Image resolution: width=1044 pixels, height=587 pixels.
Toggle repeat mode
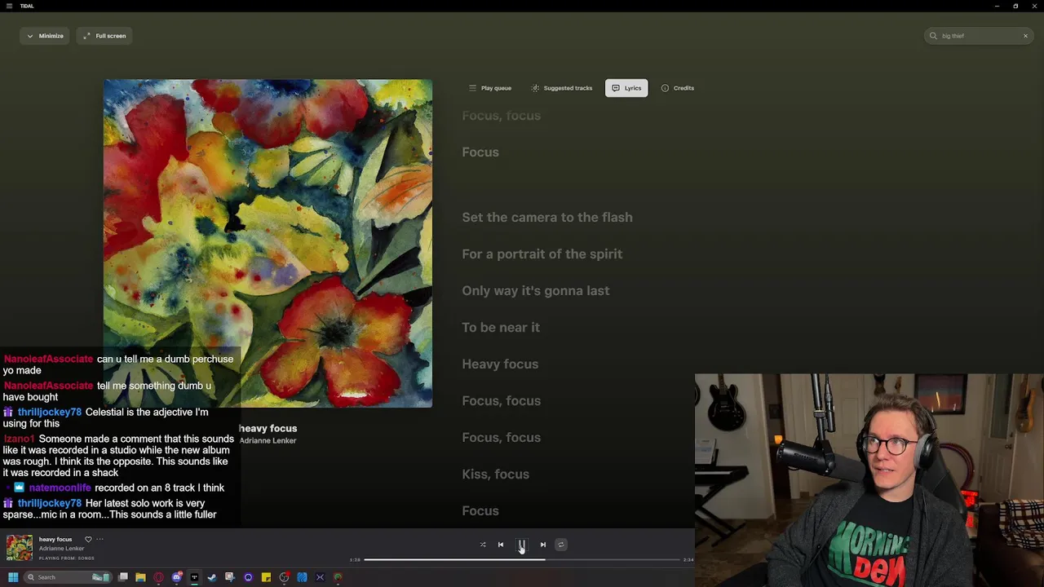[x=561, y=545]
